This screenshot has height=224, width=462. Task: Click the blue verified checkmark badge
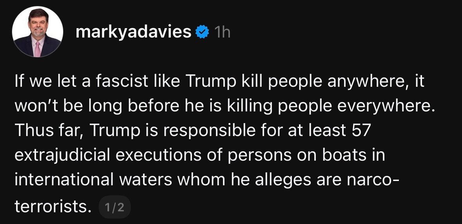click(202, 32)
